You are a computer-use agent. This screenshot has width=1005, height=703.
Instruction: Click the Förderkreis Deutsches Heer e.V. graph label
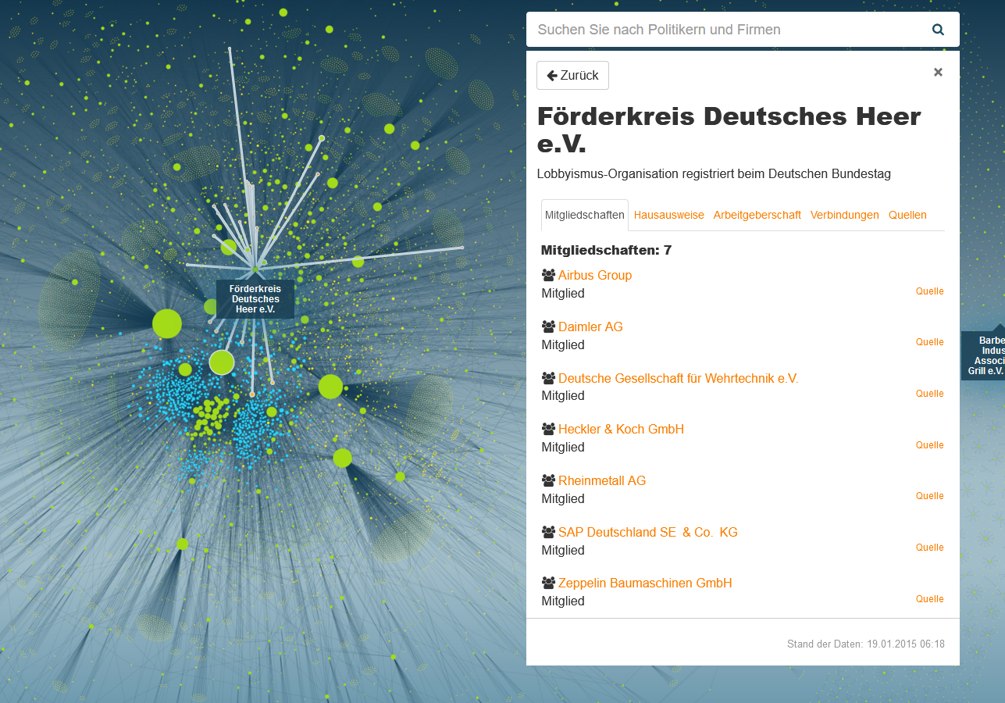(x=255, y=299)
